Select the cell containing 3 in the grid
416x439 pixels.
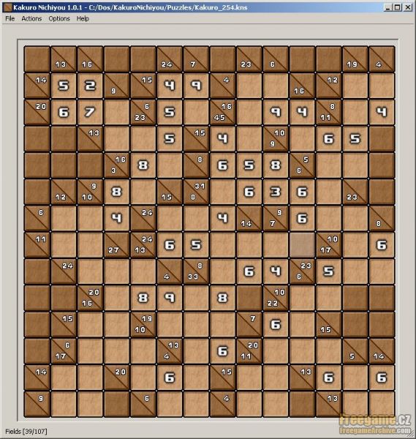276,192
